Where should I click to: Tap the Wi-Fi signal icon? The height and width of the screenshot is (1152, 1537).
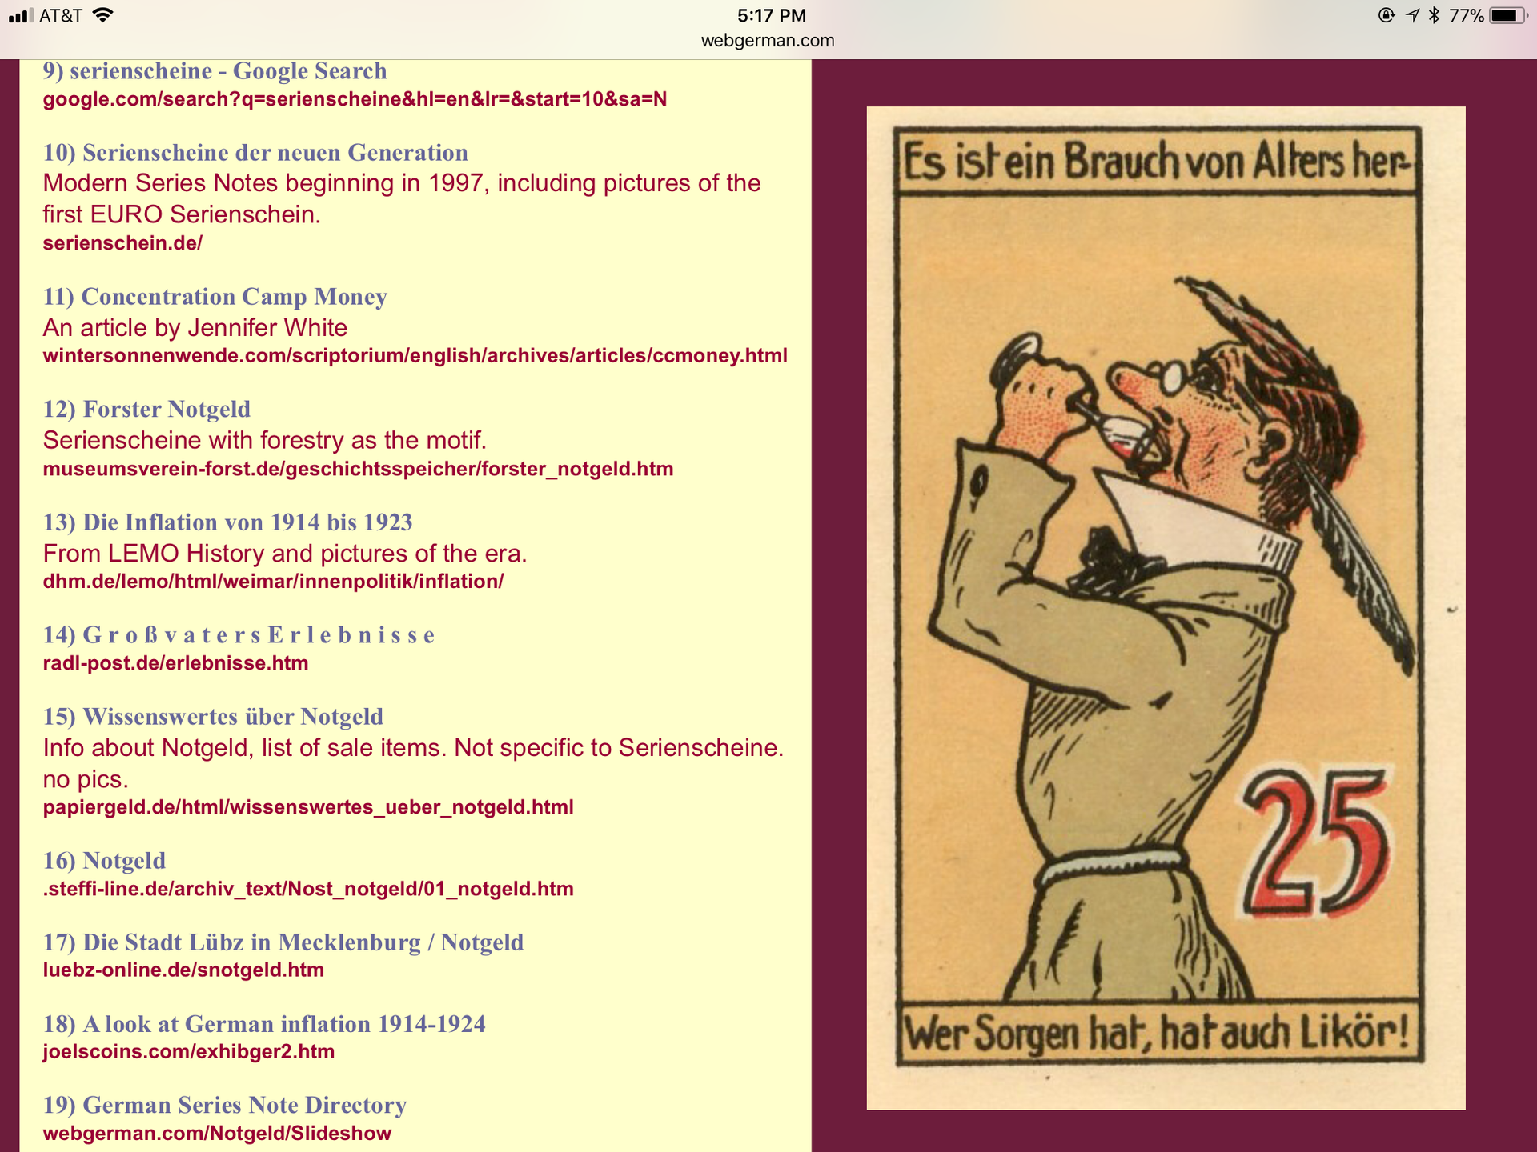tap(102, 15)
